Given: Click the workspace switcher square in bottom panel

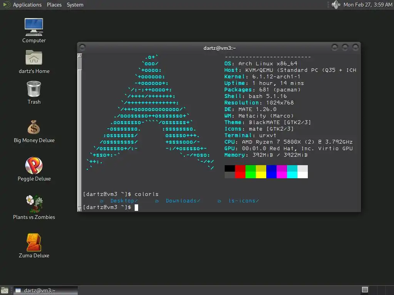Looking at the screenshot, I should click(x=365, y=290).
